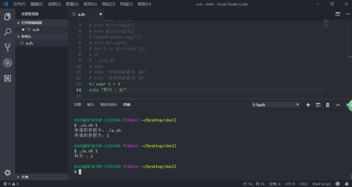352x187 pixels.
Task: Open the 转到(G) menu
Action: pyautogui.click(x=90, y=4)
